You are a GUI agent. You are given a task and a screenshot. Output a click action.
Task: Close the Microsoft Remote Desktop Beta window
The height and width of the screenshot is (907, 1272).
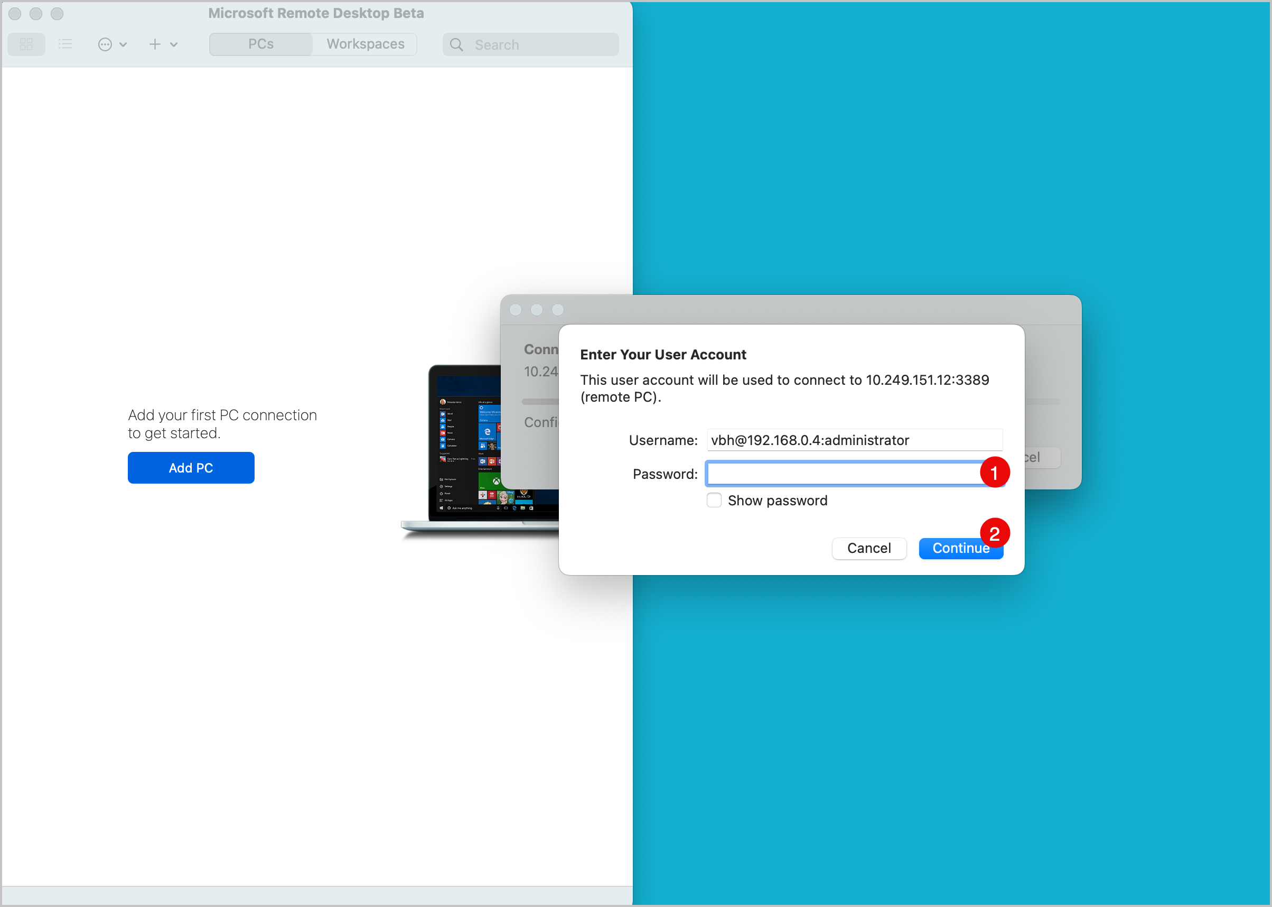point(15,13)
